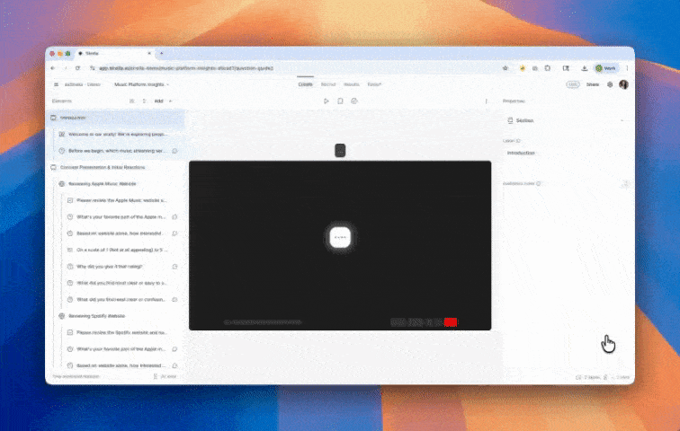Image resolution: width=680 pixels, height=431 pixels.
Task: Click follow-up icon on Apple Music 'What's your favorite part' row
Action: point(174,216)
